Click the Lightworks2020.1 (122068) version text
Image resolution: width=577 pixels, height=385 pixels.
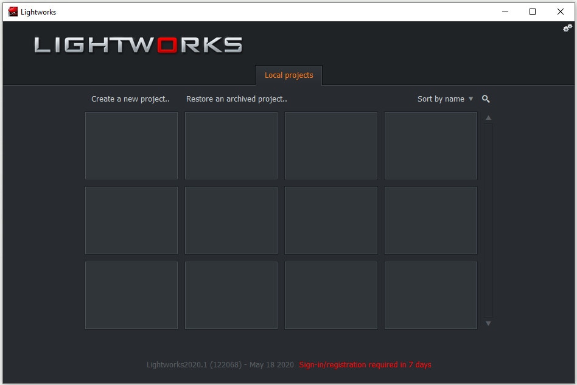[220, 365]
